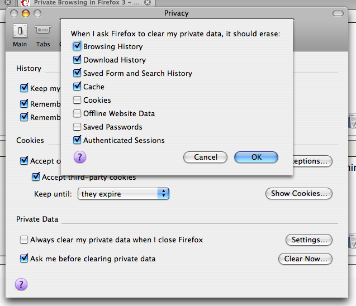Click the help icon at the window bottom
The width and height of the screenshot is (356, 306).
pos(21,284)
